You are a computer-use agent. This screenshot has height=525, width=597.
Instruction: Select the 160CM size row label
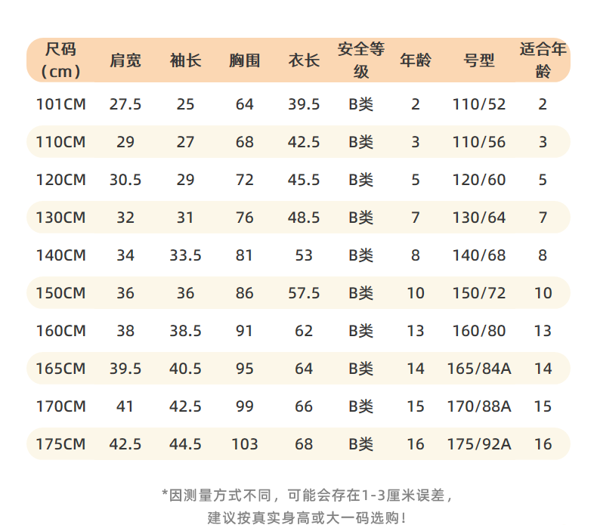click(x=60, y=331)
